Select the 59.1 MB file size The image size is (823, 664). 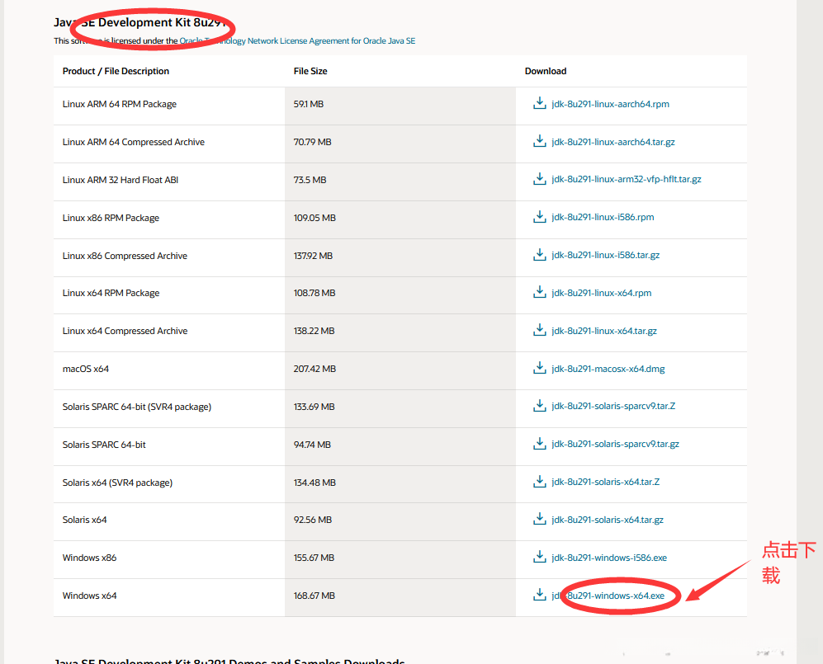pos(308,105)
